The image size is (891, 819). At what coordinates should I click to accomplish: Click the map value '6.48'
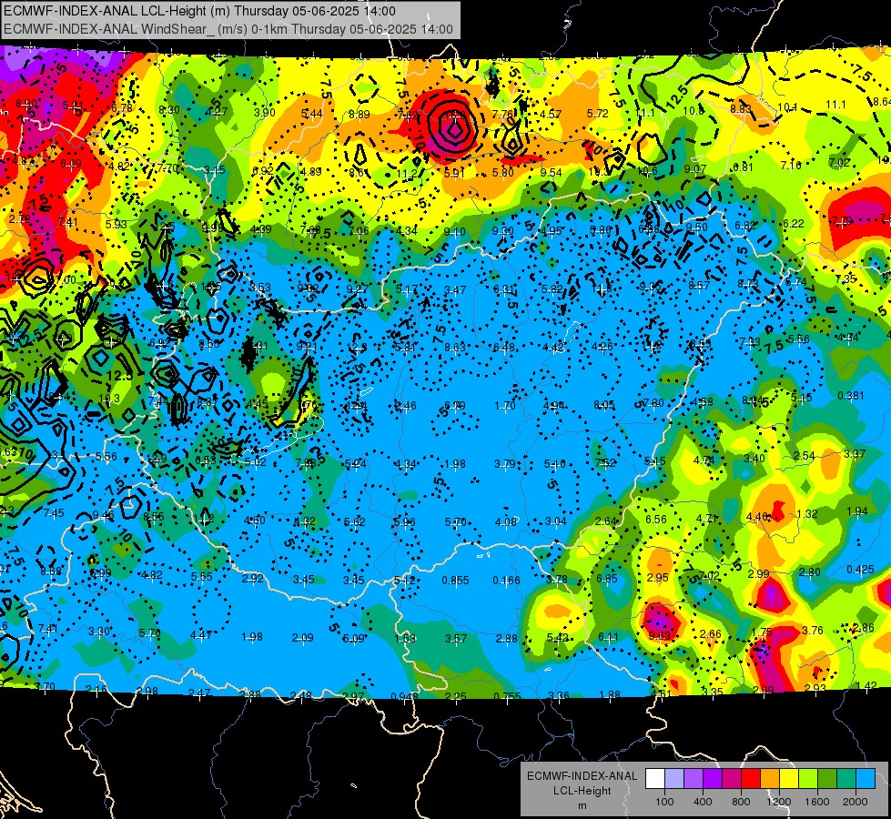click(504, 348)
